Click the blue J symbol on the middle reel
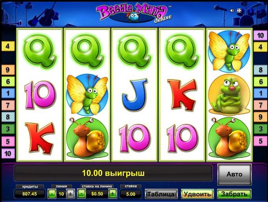The width and height of the screenshot is (268, 202). pos(134,94)
